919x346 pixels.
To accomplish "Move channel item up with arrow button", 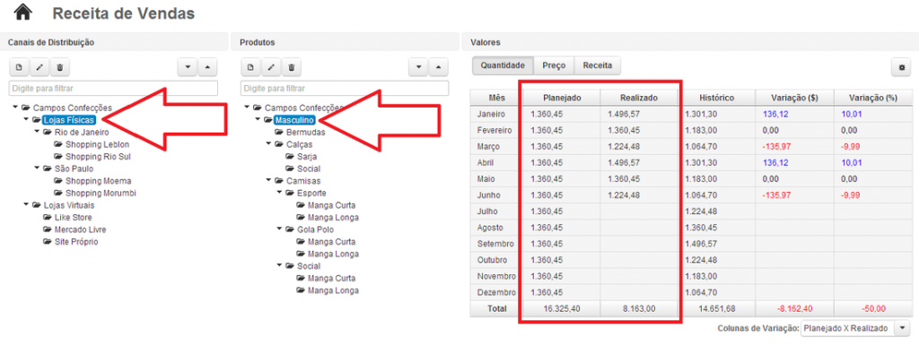I will click(x=207, y=67).
